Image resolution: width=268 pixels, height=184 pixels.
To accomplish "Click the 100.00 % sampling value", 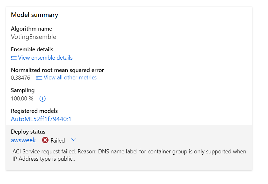I will coord(22,99).
